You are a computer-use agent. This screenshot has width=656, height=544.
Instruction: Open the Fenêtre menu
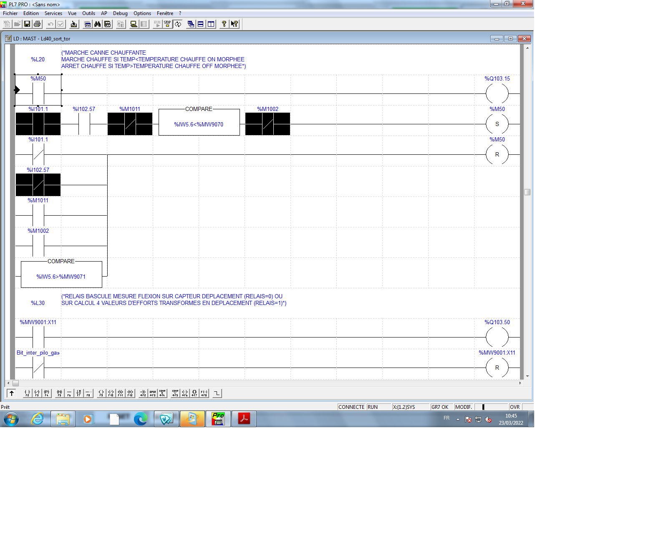click(x=165, y=13)
